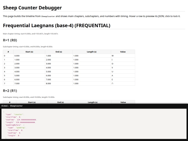Click the End cell 3.000 in row 2
188x141 pixels.
(x=59, y=64)
